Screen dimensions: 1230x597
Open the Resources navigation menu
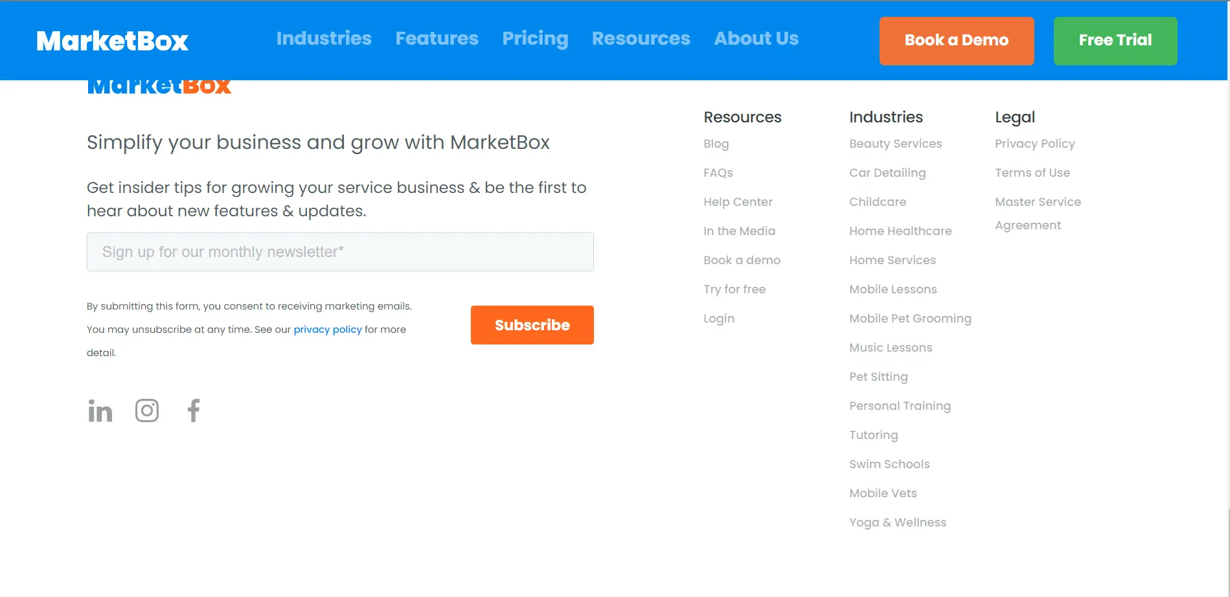tap(641, 39)
